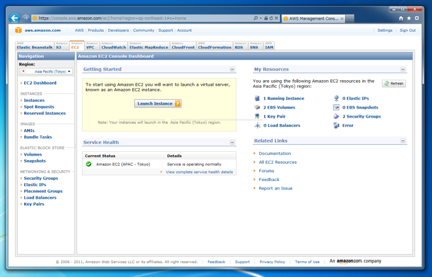Open Key Pairs in navigation
Viewport: 432px width, 277px height.
click(34, 204)
